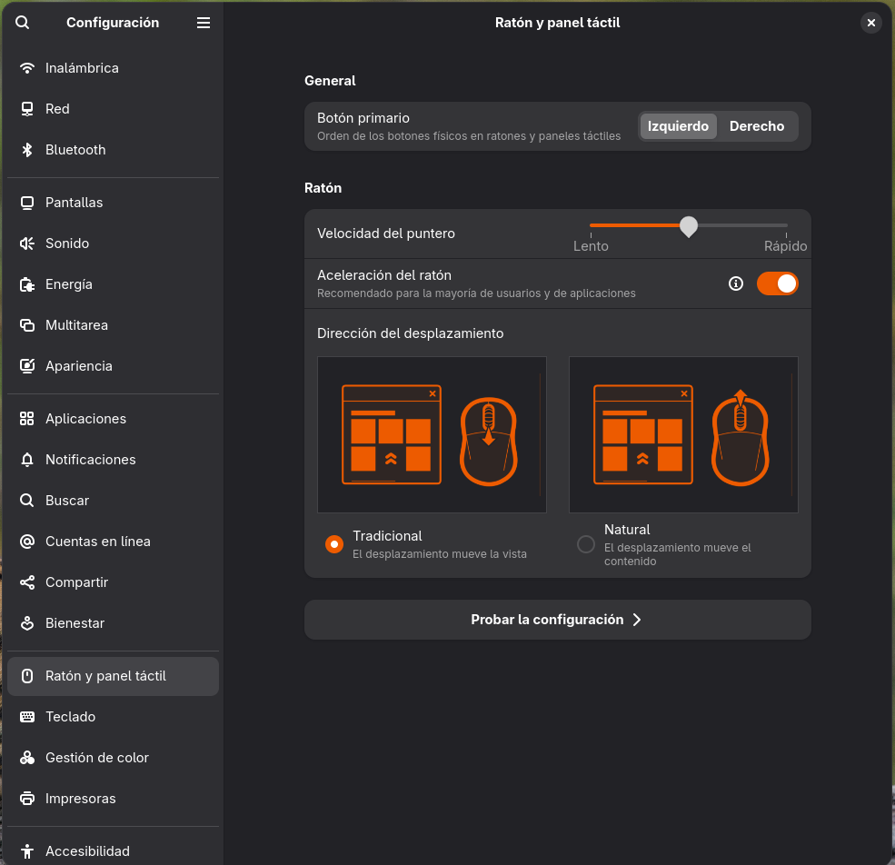Viewport: 895px width, 865px height.
Task: Select the Natural scrolling radio button
Action: coord(586,544)
